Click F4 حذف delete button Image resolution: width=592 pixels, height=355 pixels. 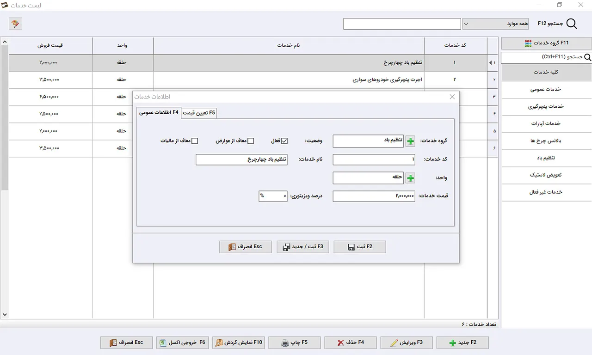351,343
